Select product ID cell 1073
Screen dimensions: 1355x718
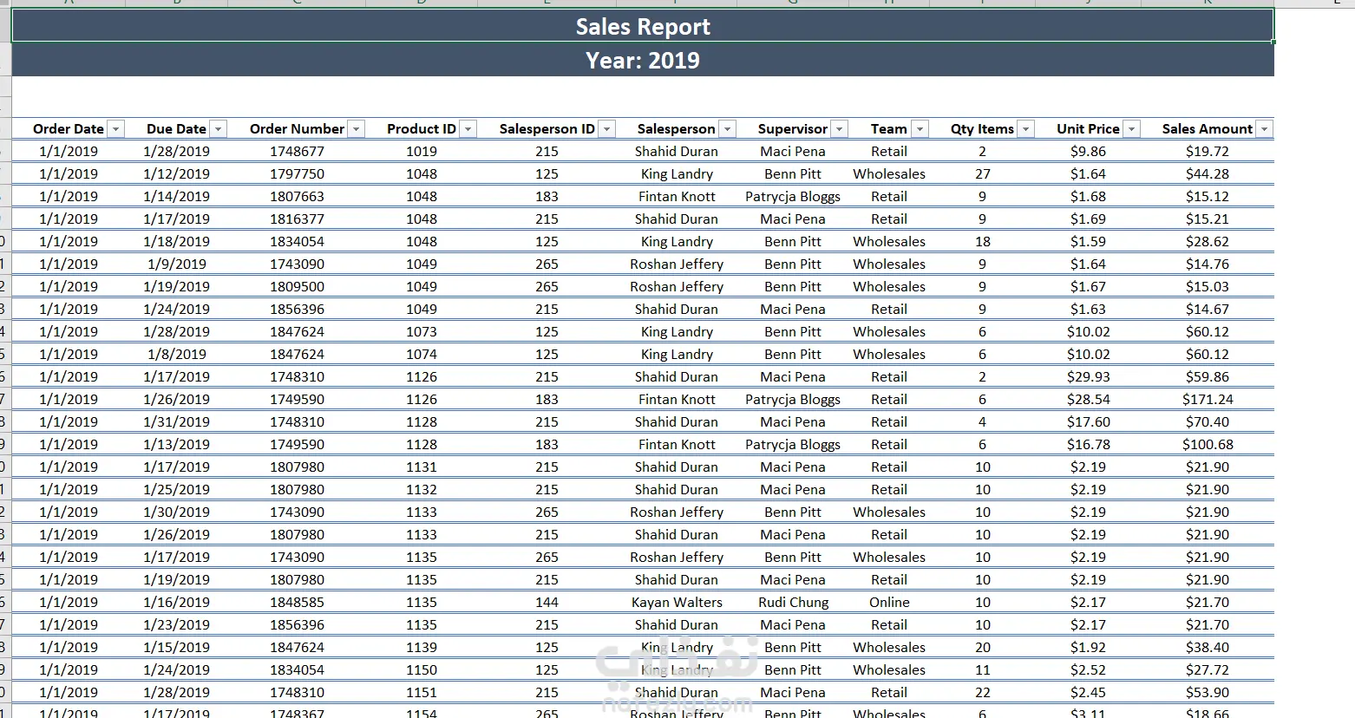tap(422, 331)
